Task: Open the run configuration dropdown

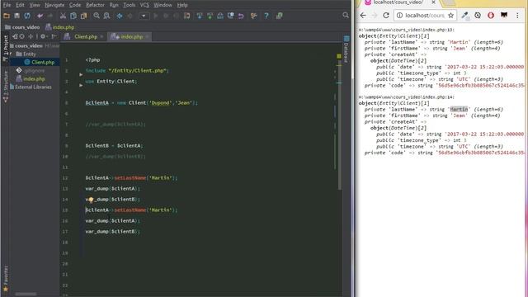Action: tap(144, 16)
